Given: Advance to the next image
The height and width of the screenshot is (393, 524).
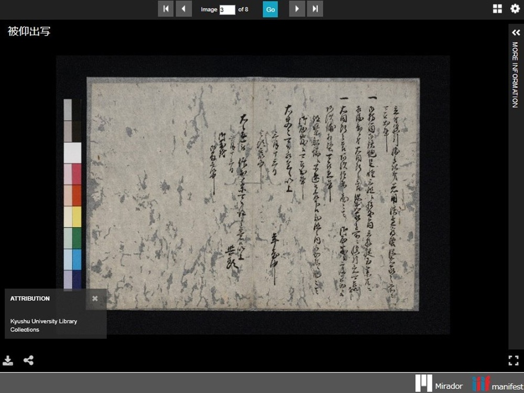Looking at the screenshot, I should click(x=297, y=9).
